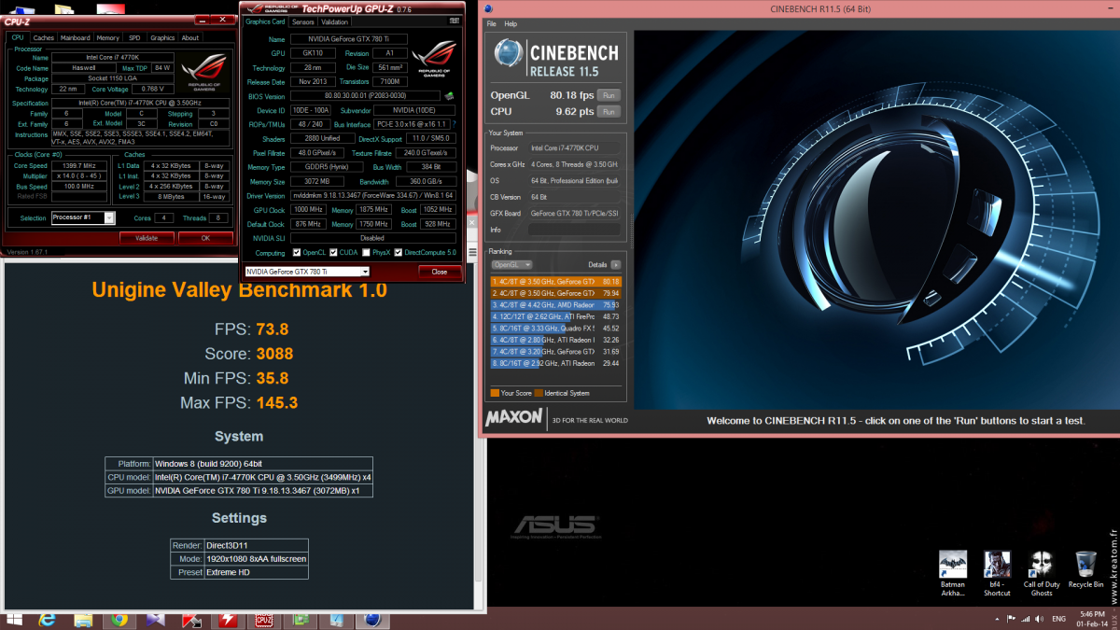1120x630 pixels.
Task: Toggle the PhysX checkbox in GPU-Z
Action: 366,252
